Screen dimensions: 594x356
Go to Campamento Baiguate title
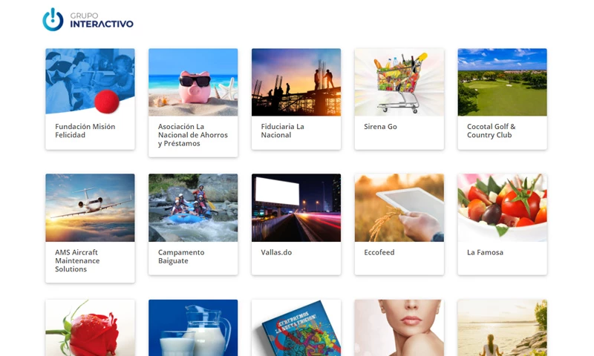181,257
